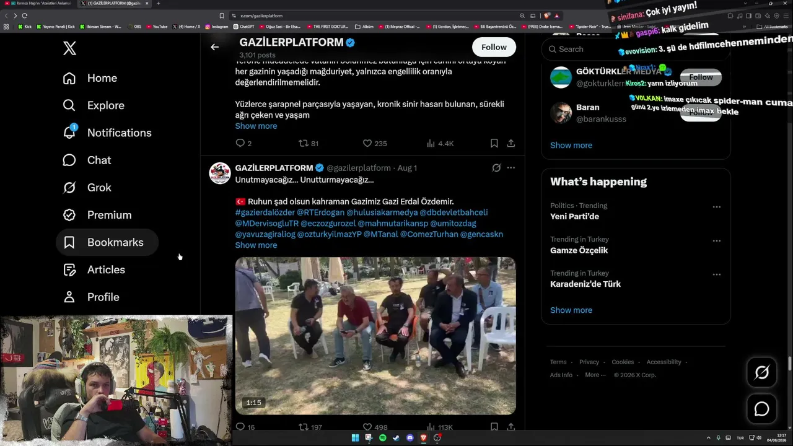Open the Privacy footer link
The image size is (793, 446).
coord(589,362)
